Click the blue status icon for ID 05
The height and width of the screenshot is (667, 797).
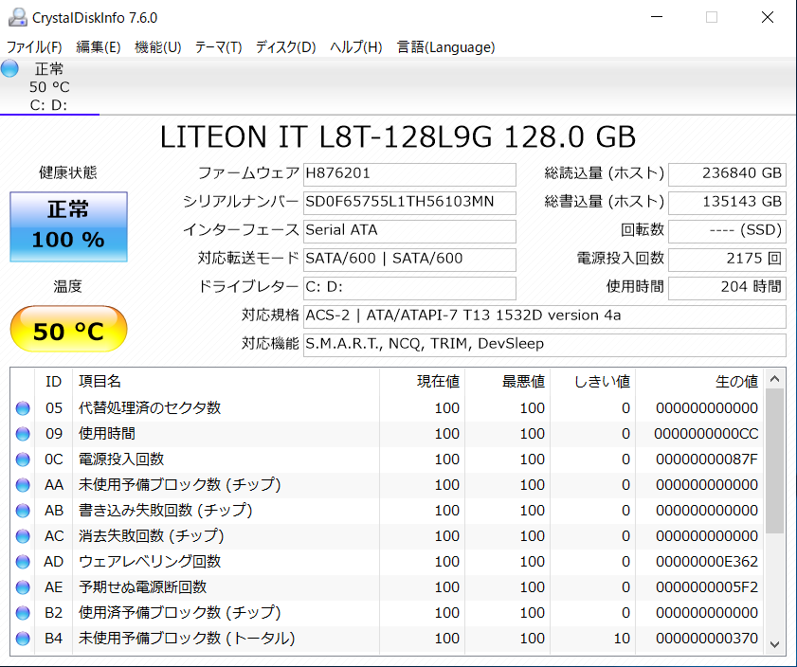pyautogui.click(x=23, y=407)
